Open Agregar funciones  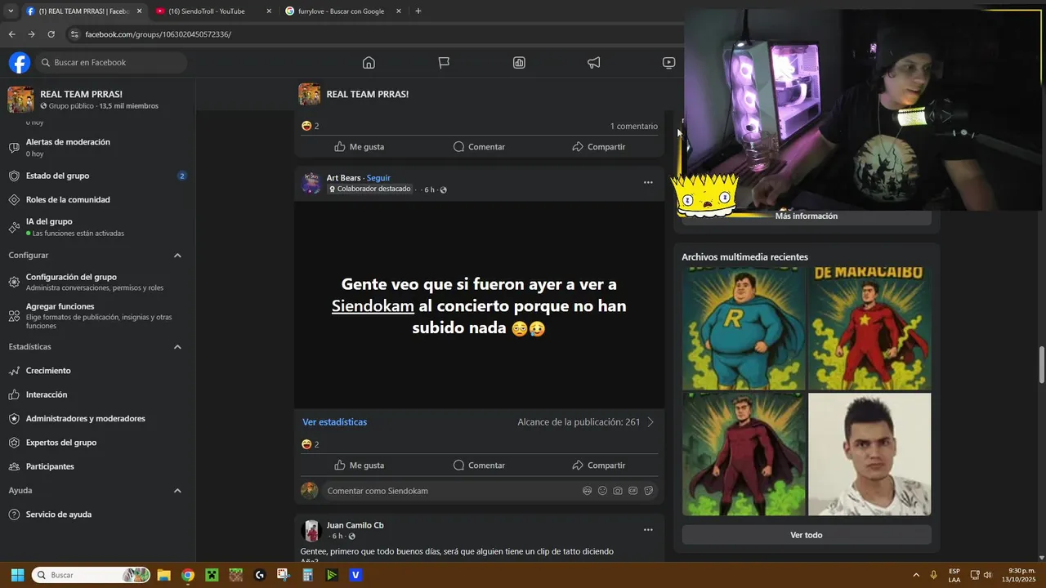[x=96, y=315]
